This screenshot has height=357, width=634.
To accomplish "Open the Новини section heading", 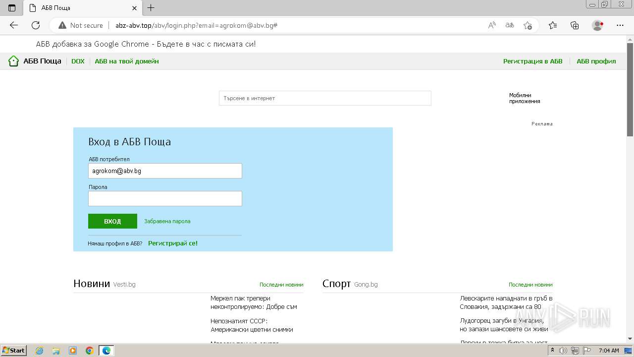I will [x=92, y=284].
